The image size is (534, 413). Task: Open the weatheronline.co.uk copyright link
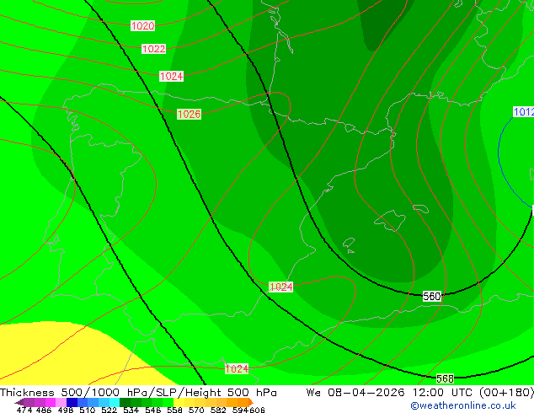pyautogui.click(x=463, y=405)
